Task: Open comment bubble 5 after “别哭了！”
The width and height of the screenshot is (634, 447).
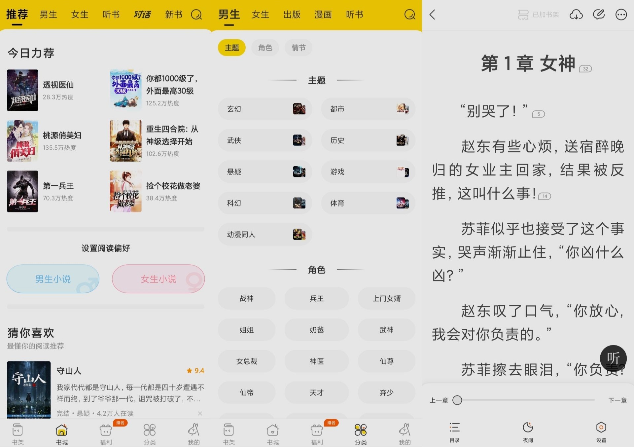Action: coord(538,114)
